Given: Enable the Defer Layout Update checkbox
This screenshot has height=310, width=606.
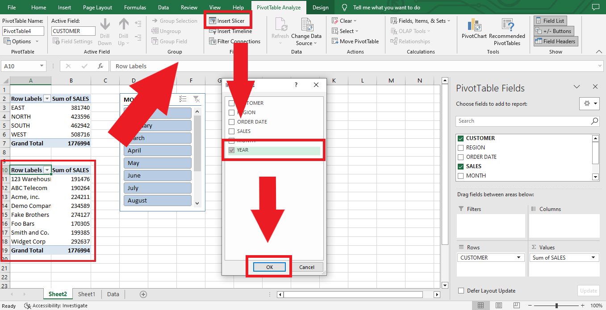Looking at the screenshot, I should point(460,290).
